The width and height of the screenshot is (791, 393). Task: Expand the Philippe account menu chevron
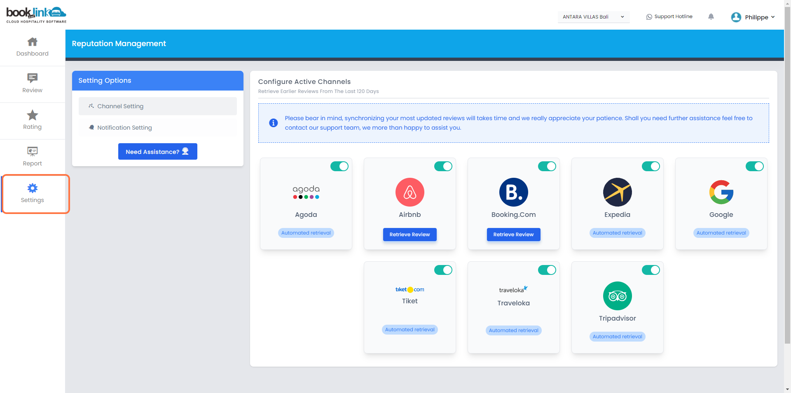773,17
